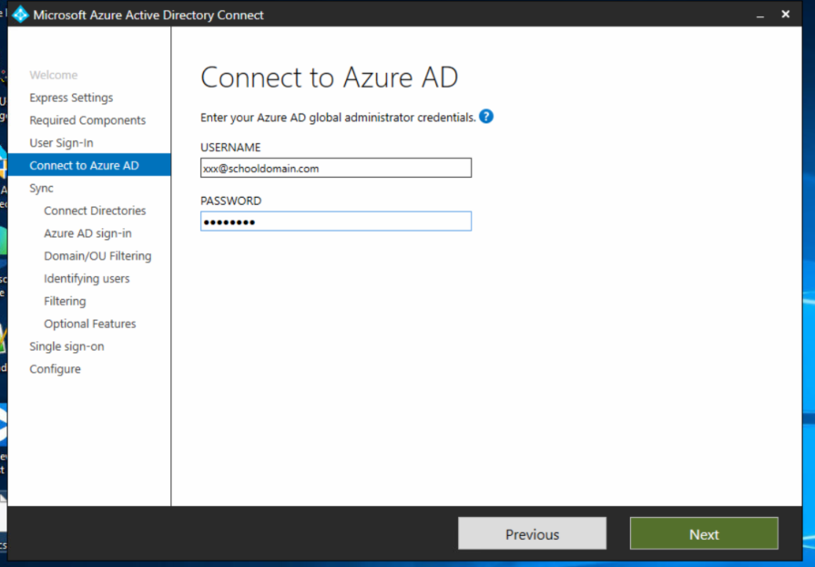Screen dimensions: 815x567
Task: Minimize the Azure AD Connect window
Action: tap(759, 15)
